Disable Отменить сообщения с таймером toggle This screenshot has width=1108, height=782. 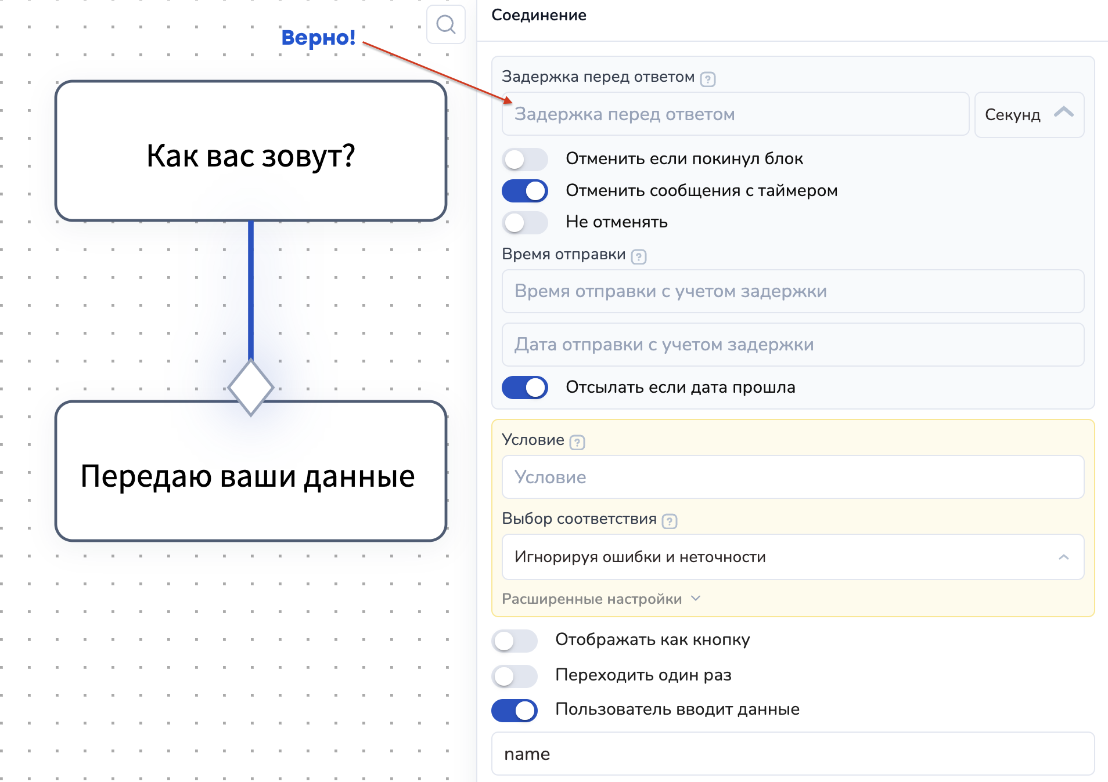click(524, 191)
